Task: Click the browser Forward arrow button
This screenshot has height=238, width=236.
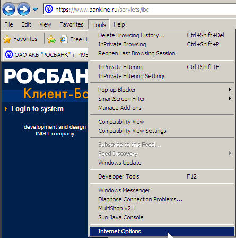Action: coord(23,9)
